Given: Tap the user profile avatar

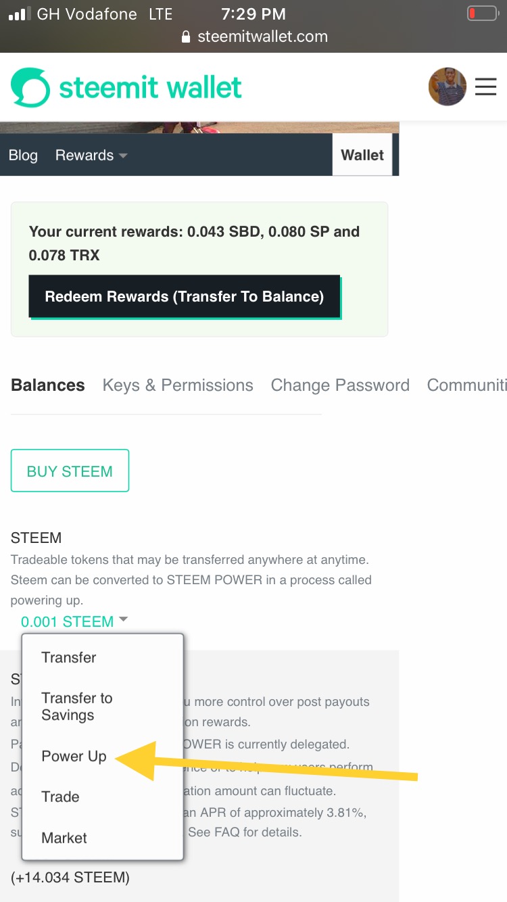Looking at the screenshot, I should (448, 87).
